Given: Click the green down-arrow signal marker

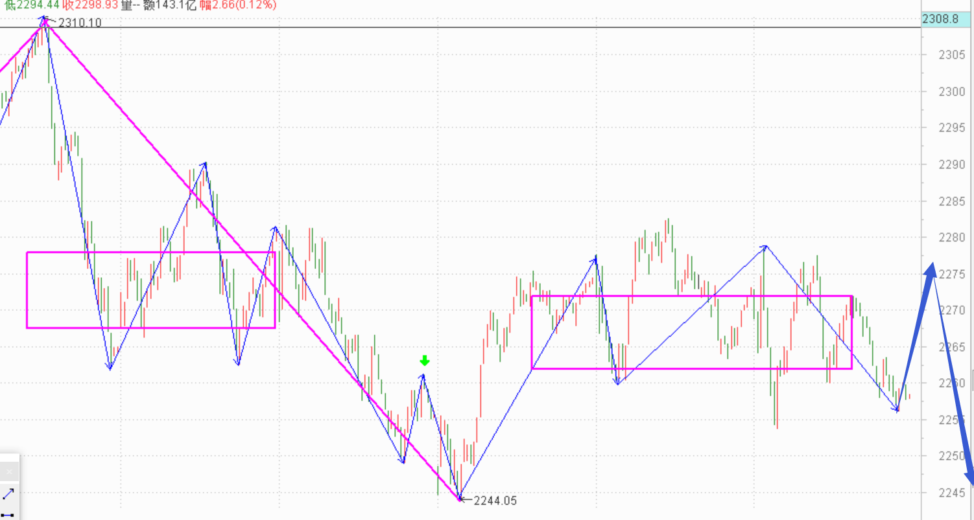Looking at the screenshot, I should (424, 361).
